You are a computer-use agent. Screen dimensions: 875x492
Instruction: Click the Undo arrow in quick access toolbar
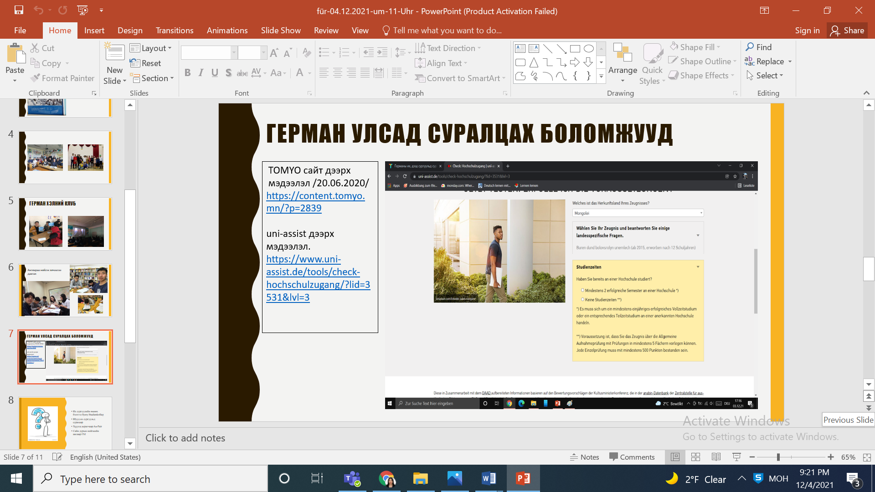(38, 10)
